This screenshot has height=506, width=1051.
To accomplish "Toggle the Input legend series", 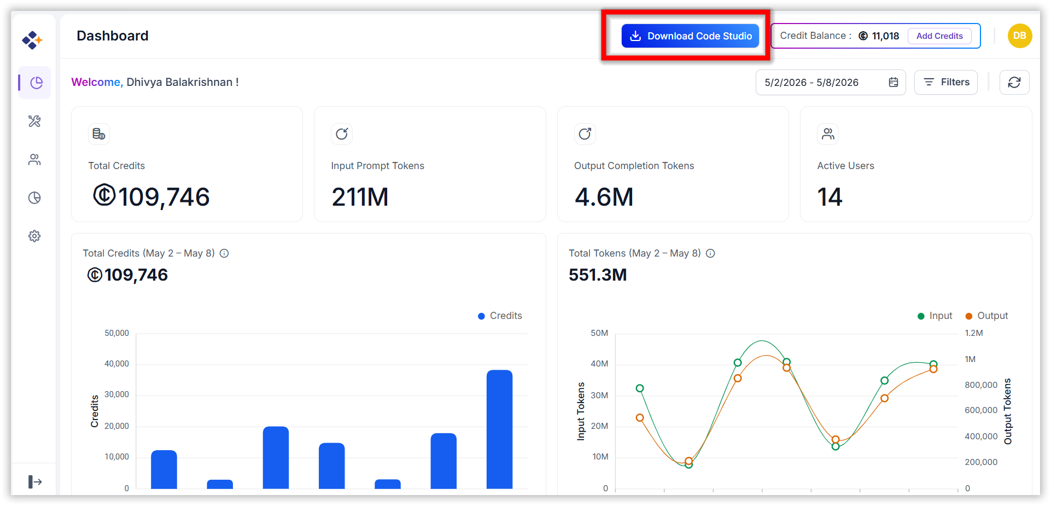I will (935, 316).
